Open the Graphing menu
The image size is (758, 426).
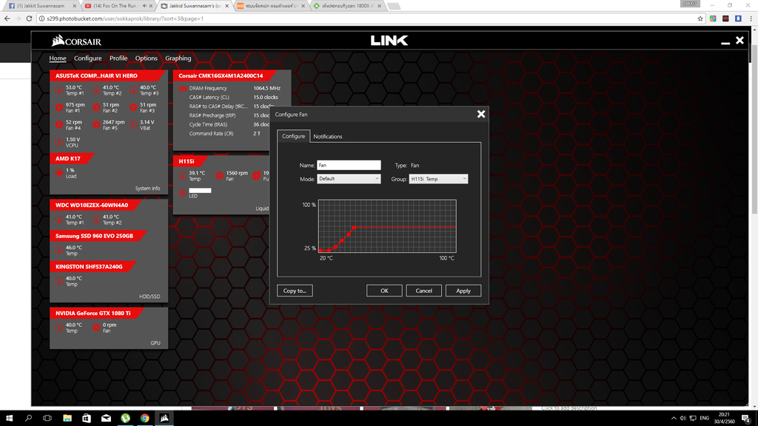pos(178,58)
